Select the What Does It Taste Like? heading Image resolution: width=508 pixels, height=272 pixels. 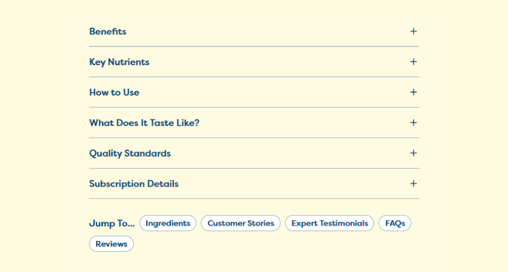pyautogui.click(x=144, y=123)
